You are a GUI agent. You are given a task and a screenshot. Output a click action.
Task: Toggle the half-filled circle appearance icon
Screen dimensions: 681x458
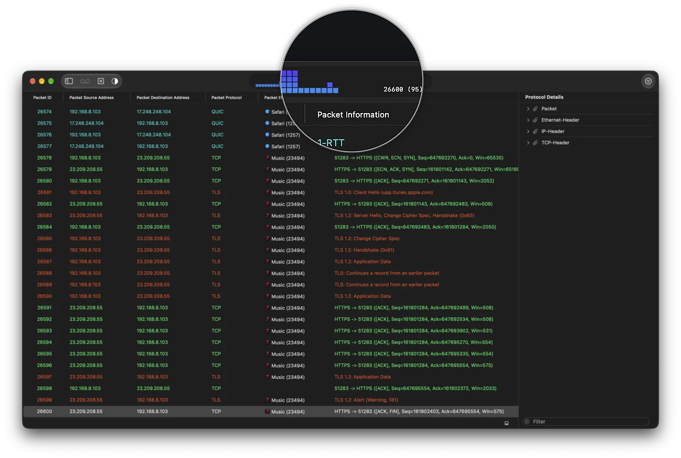click(115, 81)
